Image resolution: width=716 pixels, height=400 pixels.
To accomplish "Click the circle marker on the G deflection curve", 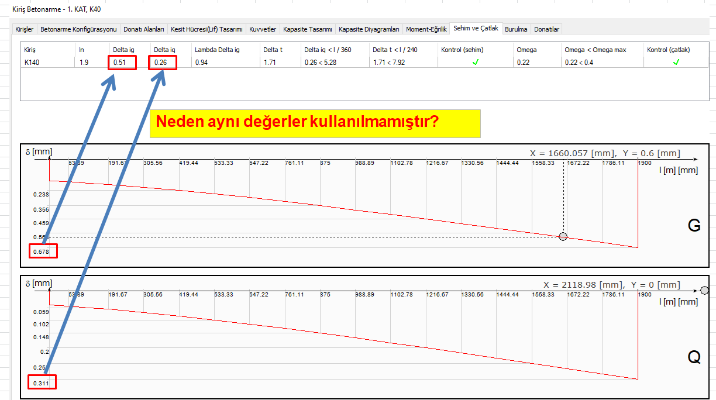I will coord(563,237).
